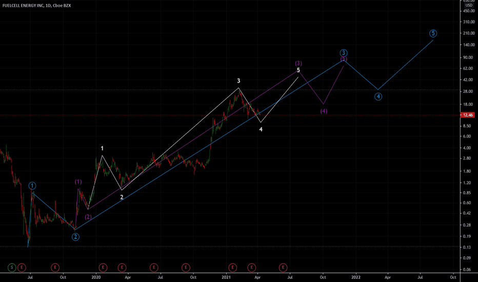The image size is (478, 282).
Task: Click the USD currency label on the price axis
Action: pos(469,5)
